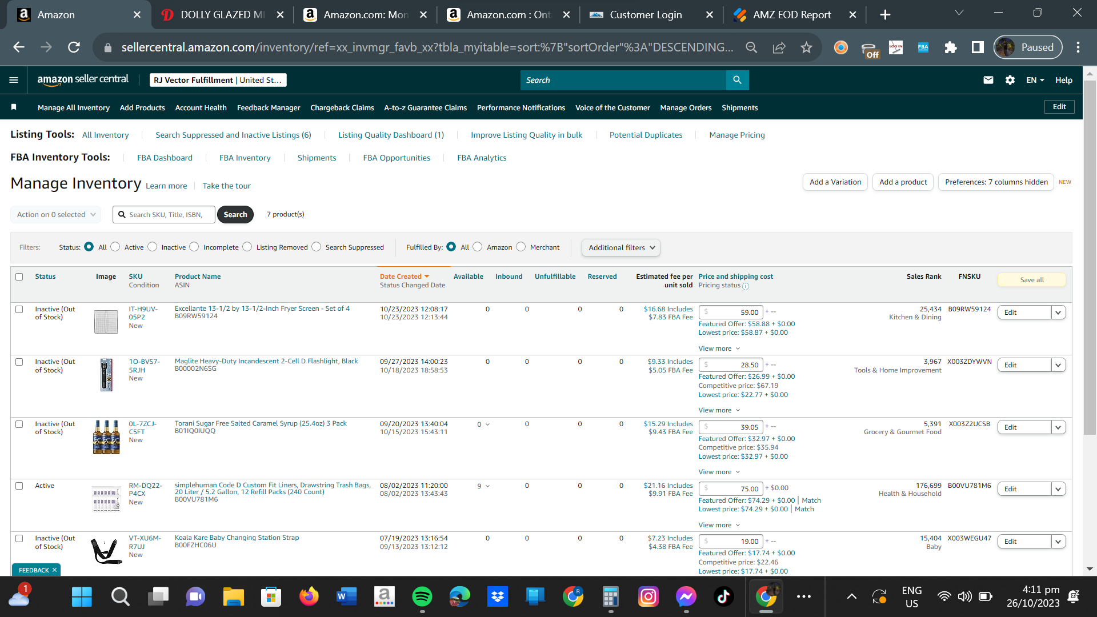Screen dimensions: 1097x617
Task: Launch TikTok from the taskbar
Action: coord(723,596)
